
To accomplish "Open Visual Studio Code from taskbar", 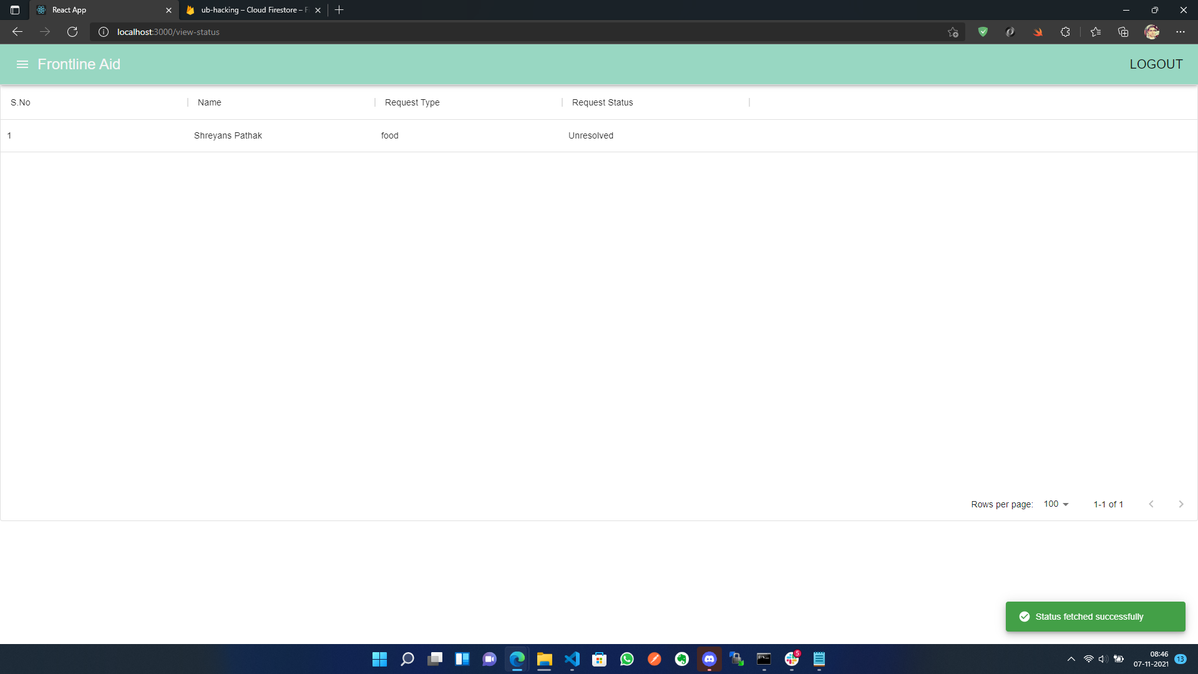I will 572,659.
